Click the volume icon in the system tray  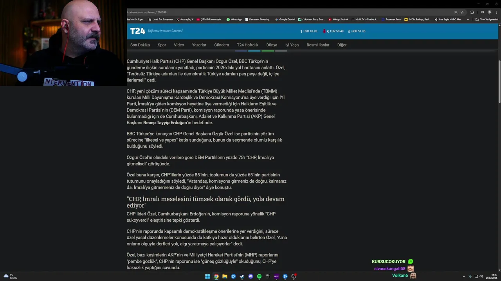481,276
